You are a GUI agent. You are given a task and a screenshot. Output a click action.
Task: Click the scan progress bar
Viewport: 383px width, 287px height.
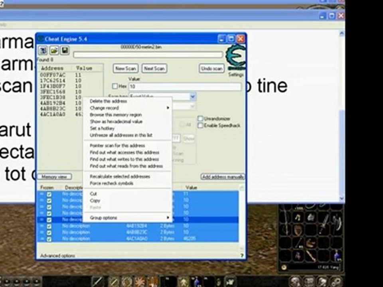(x=148, y=55)
